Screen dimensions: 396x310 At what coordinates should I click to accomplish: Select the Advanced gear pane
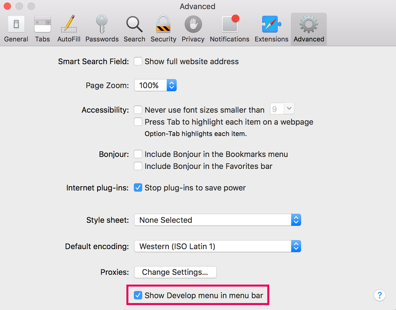309,29
